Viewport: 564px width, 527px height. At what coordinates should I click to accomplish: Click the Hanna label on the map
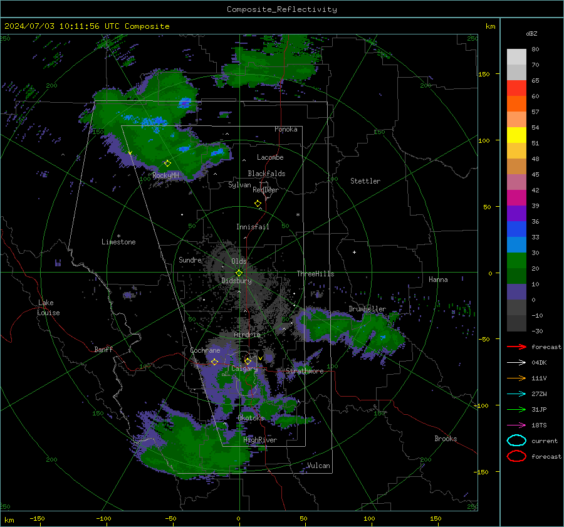(438, 279)
